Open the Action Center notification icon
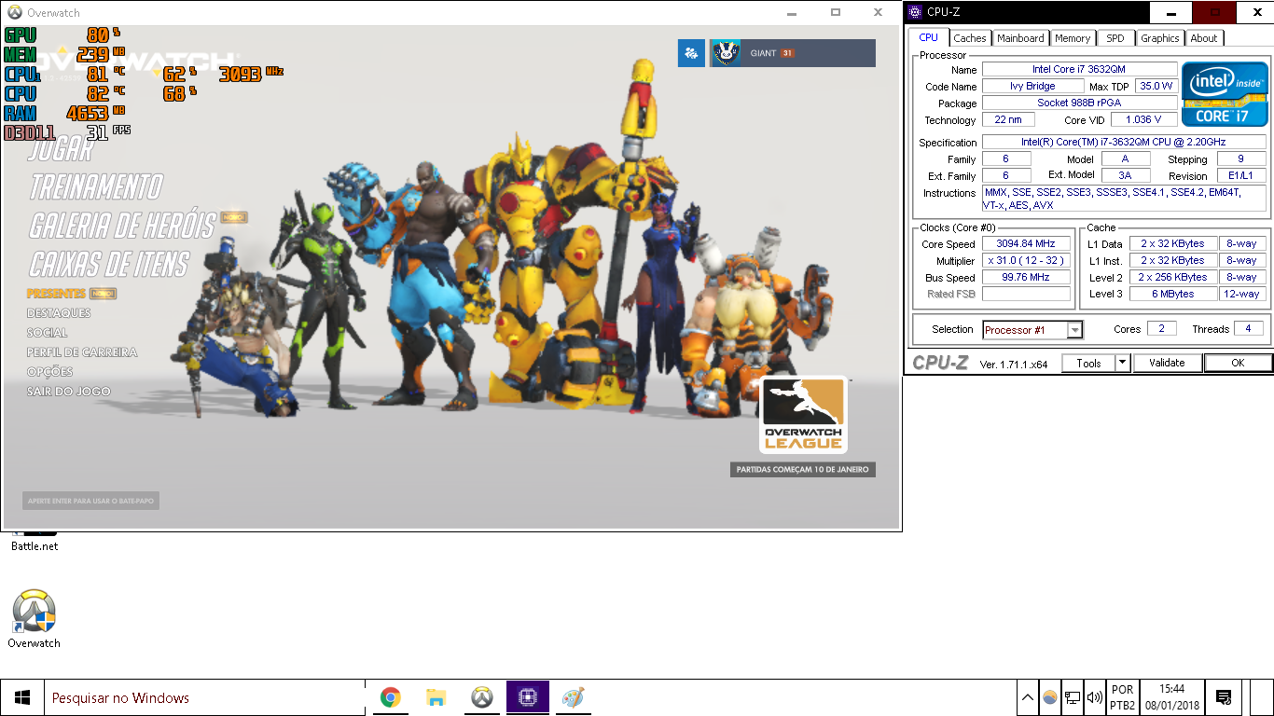Viewport: 1274px width, 716px height. pyautogui.click(x=1225, y=697)
